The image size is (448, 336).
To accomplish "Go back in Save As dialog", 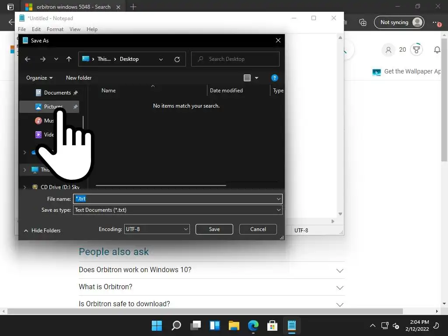I will coord(28,59).
